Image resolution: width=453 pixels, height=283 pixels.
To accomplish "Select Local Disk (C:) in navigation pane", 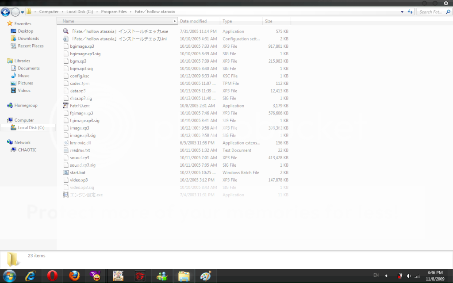I will point(28,128).
